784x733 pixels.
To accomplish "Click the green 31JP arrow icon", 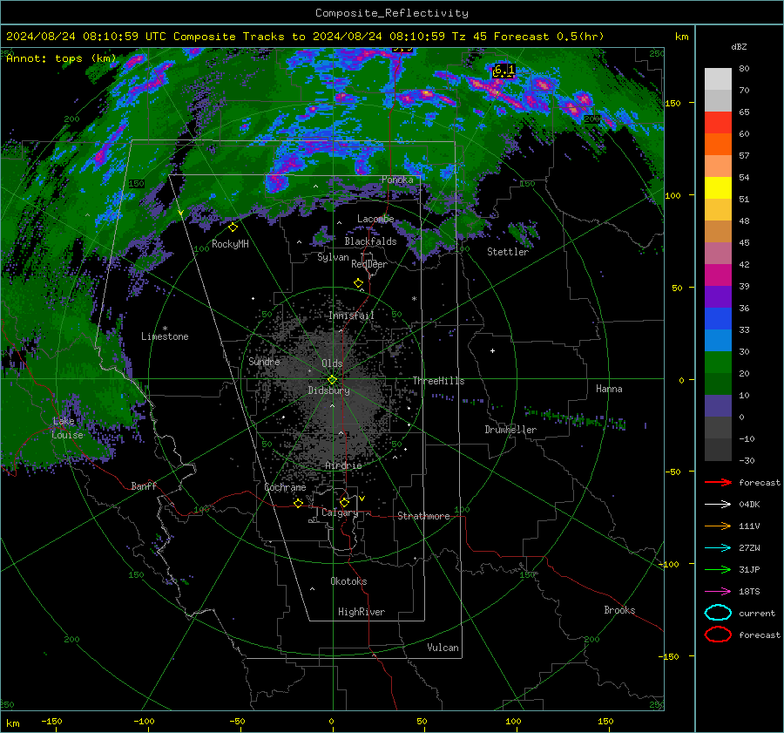I will (718, 569).
